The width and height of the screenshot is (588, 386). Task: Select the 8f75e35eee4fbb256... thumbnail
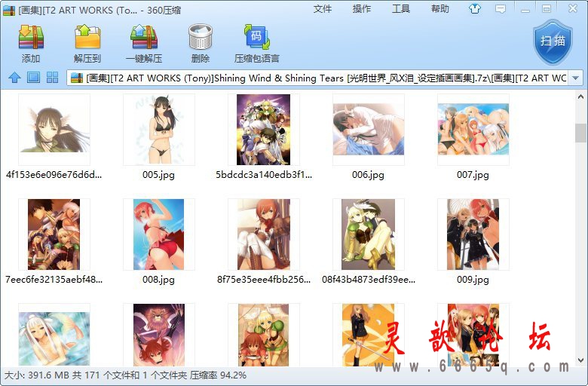(x=264, y=234)
